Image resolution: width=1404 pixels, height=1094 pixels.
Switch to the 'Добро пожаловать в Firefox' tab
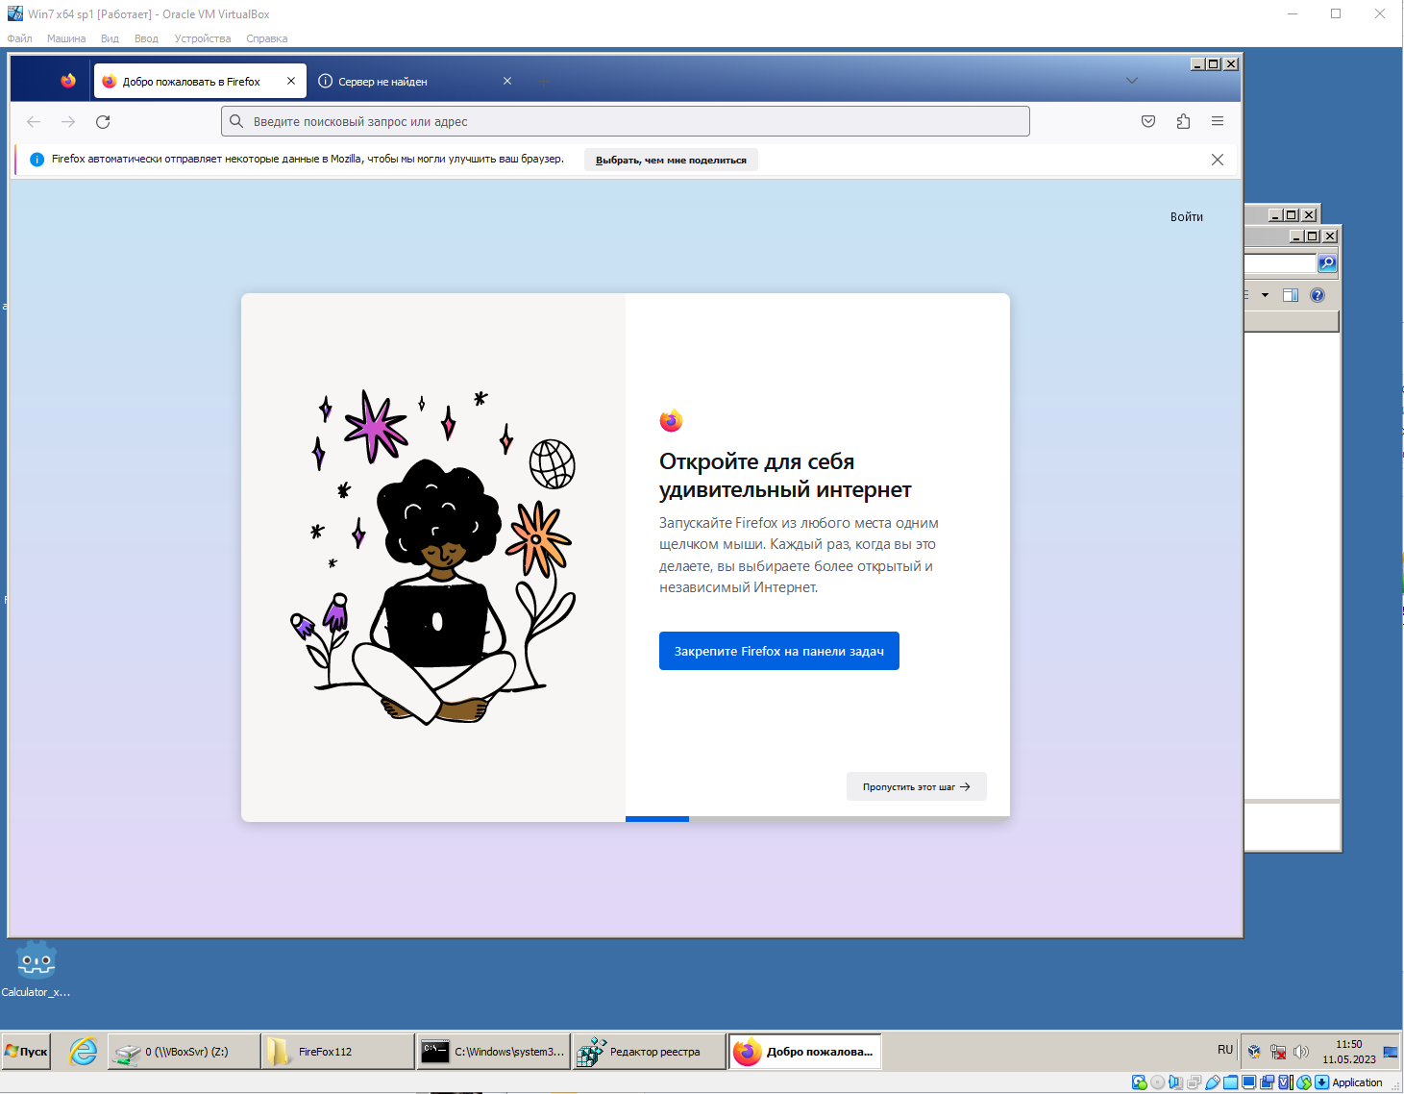tap(200, 81)
